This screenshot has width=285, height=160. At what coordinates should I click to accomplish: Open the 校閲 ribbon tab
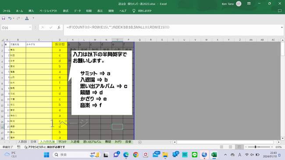89,11
